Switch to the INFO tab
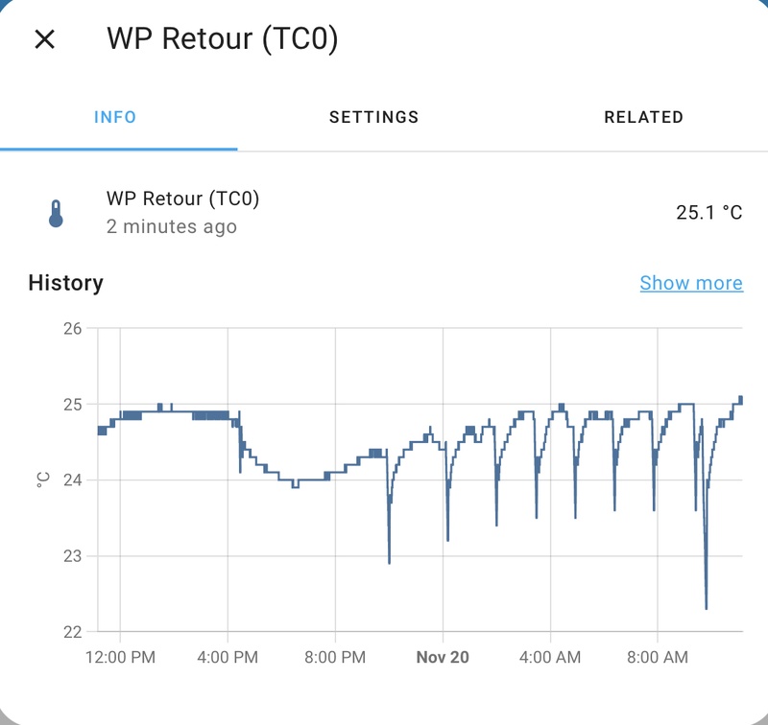Viewport: 768px width, 725px height. coord(115,118)
